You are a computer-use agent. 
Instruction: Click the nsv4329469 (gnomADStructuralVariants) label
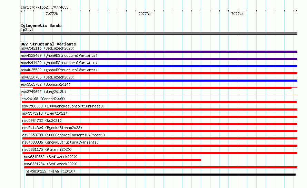[x=59, y=55]
